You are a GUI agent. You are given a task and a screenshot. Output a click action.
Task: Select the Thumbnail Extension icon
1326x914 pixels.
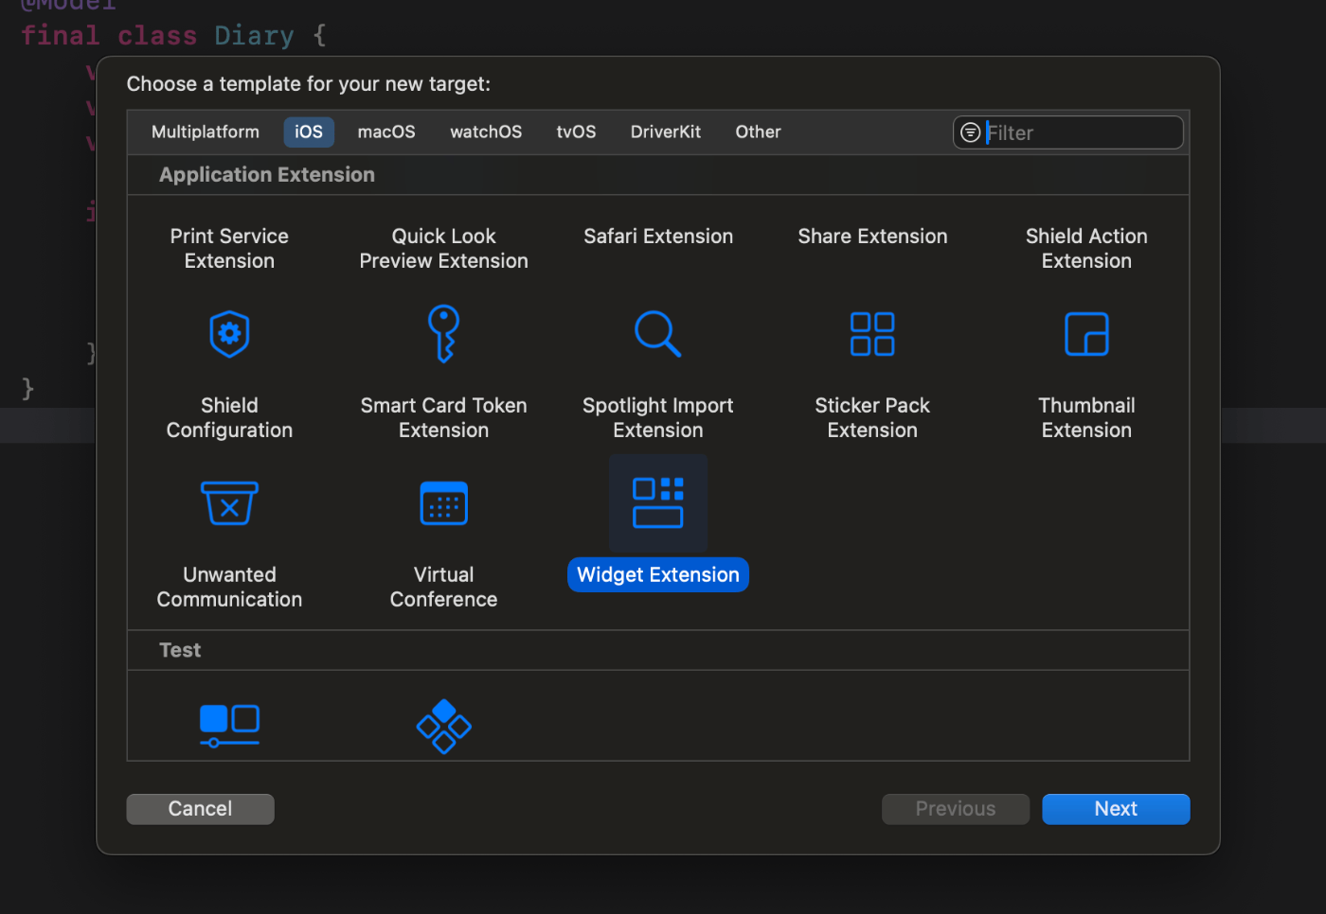click(1086, 334)
